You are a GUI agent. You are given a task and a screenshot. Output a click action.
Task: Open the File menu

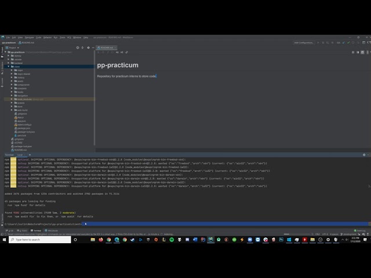point(8,37)
